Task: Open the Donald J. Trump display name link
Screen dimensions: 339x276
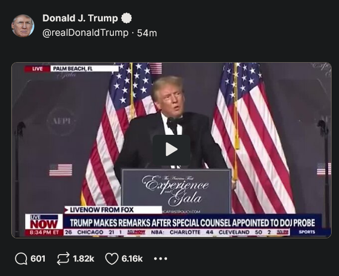Action: click(80, 18)
